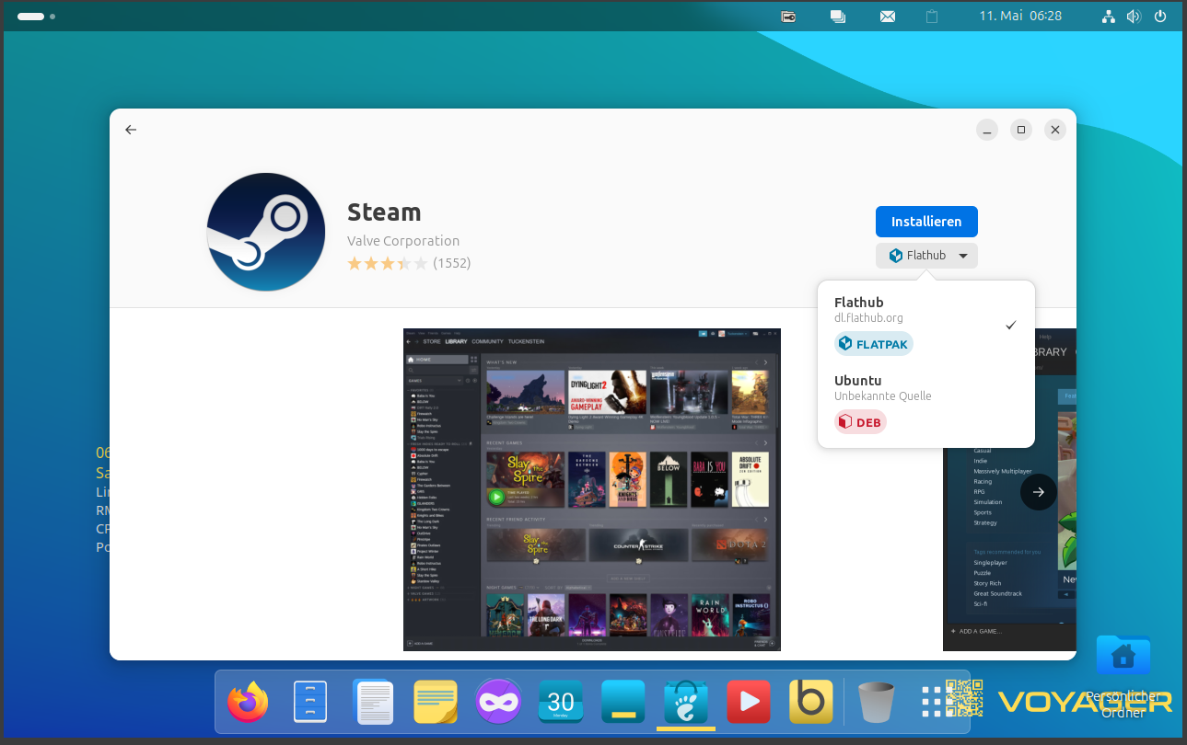Click the volume icon in top bar
This screenshot has width=1187, height=745.
point(1134,17)
